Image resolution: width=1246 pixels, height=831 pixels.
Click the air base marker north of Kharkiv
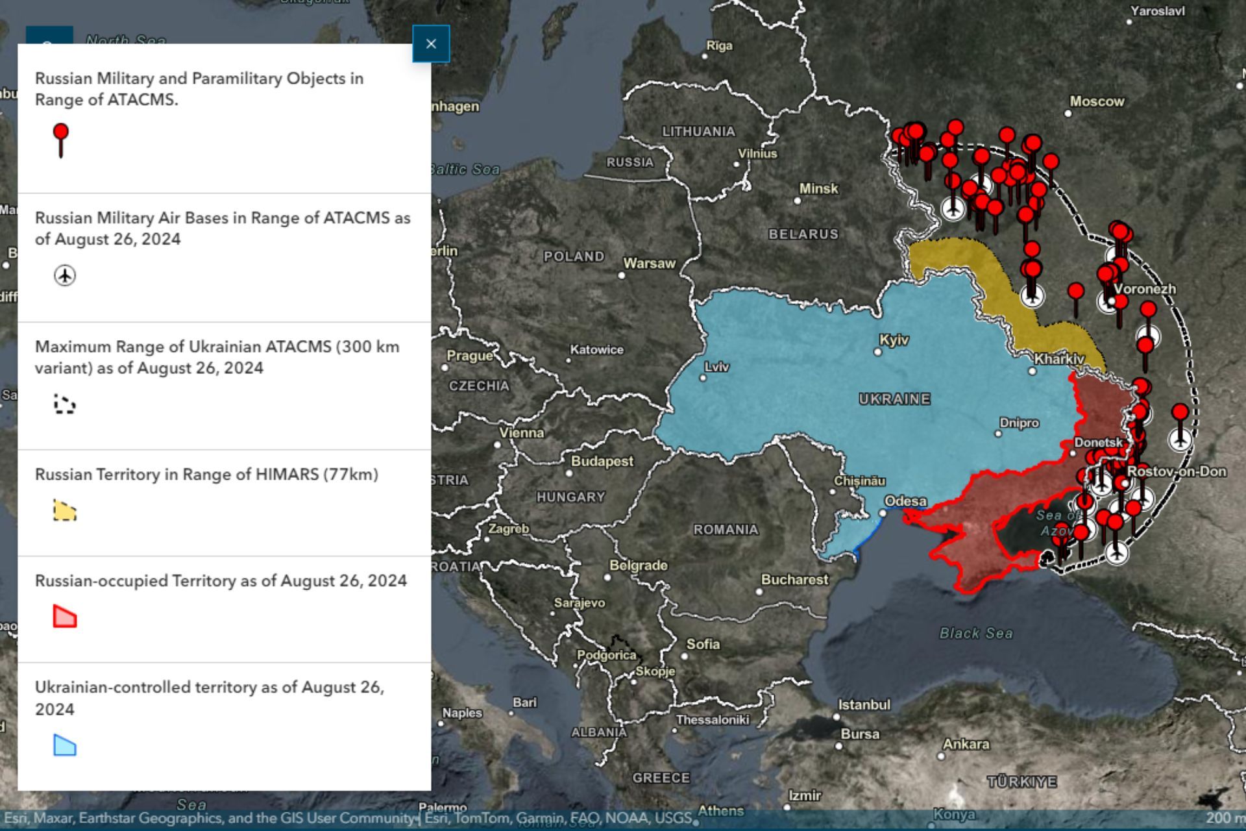tap(1032, 295)
